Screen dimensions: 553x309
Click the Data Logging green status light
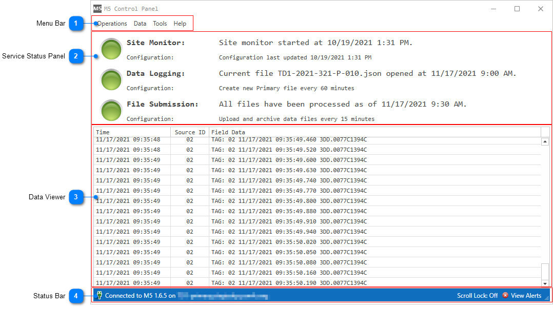111,79
